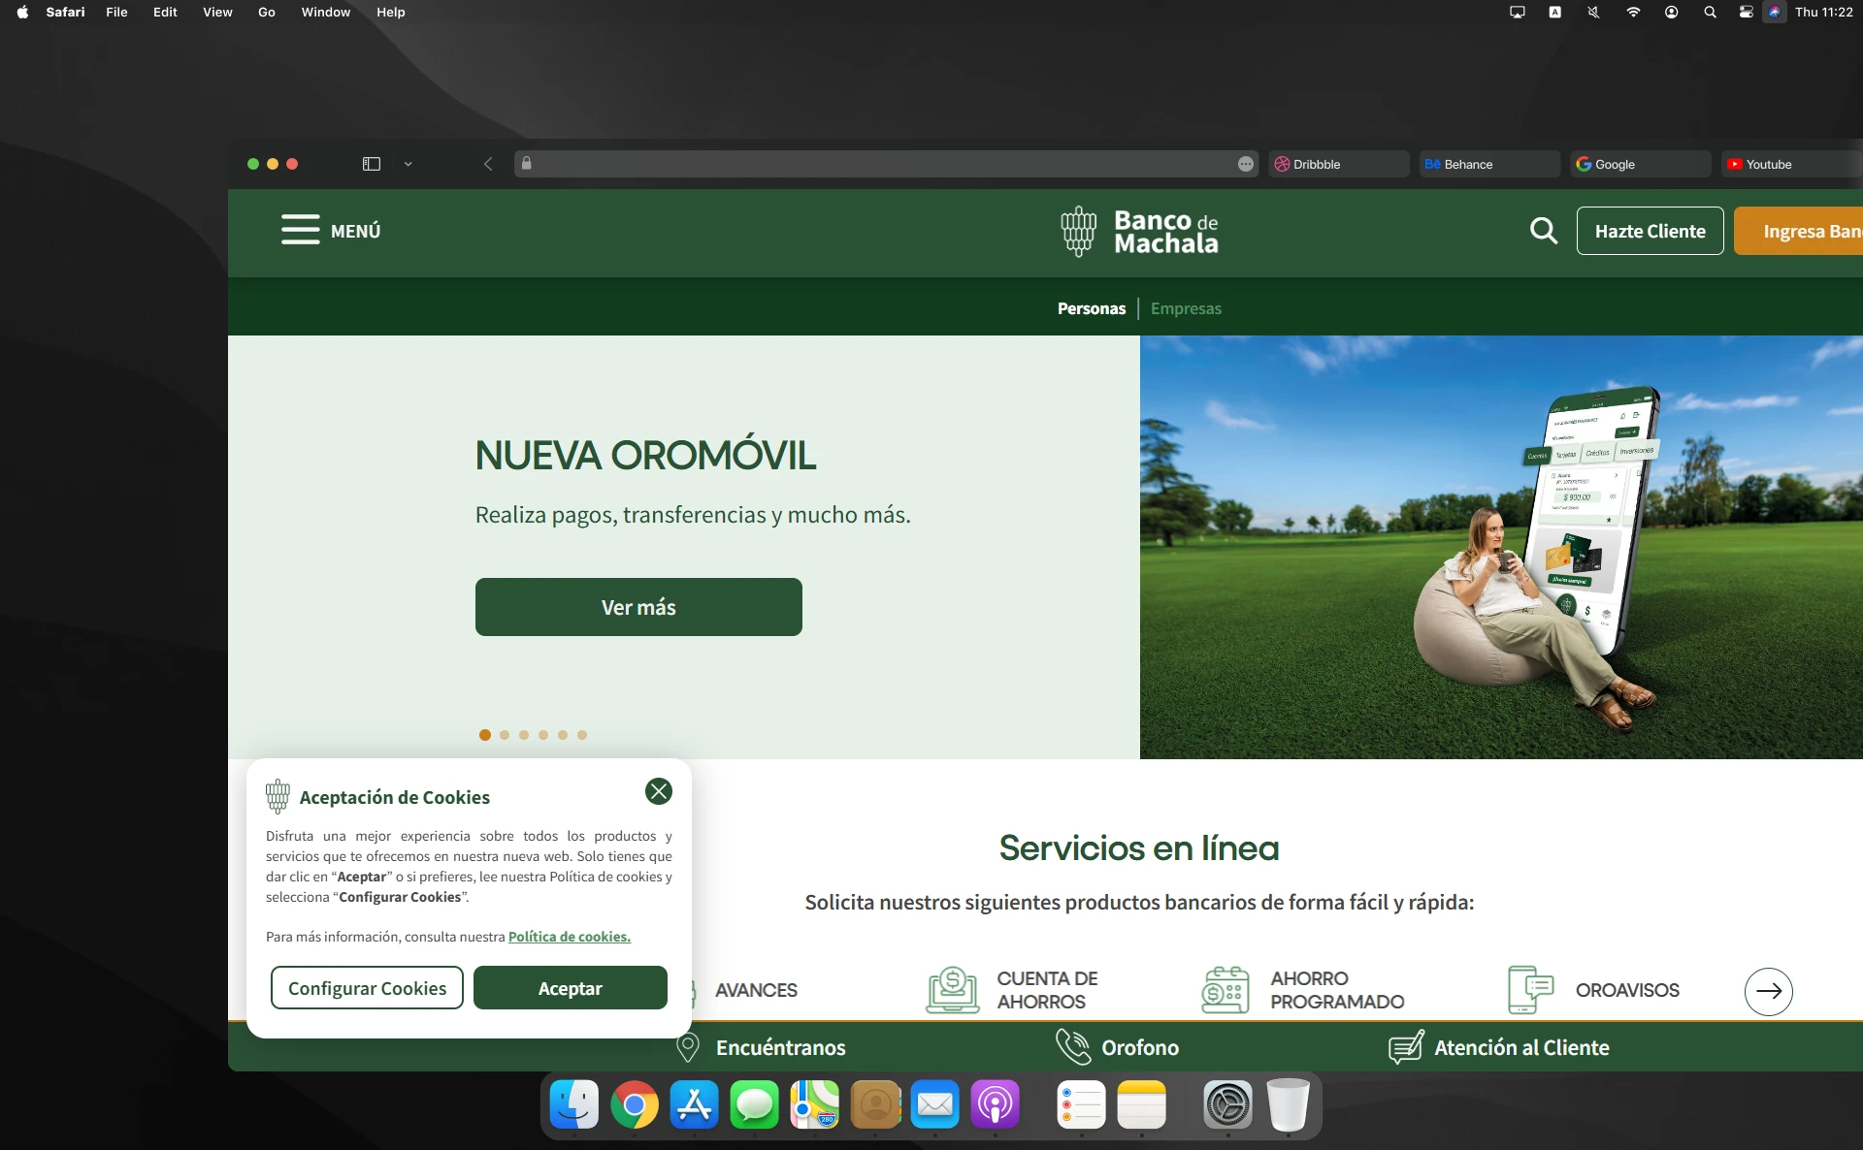Open the site search magnifier icon
Image resolution: width=1863 pixels, height=1150 pixels.
point(1543,231)
